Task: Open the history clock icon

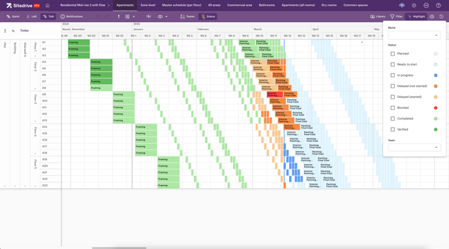Action: [441, 16]
